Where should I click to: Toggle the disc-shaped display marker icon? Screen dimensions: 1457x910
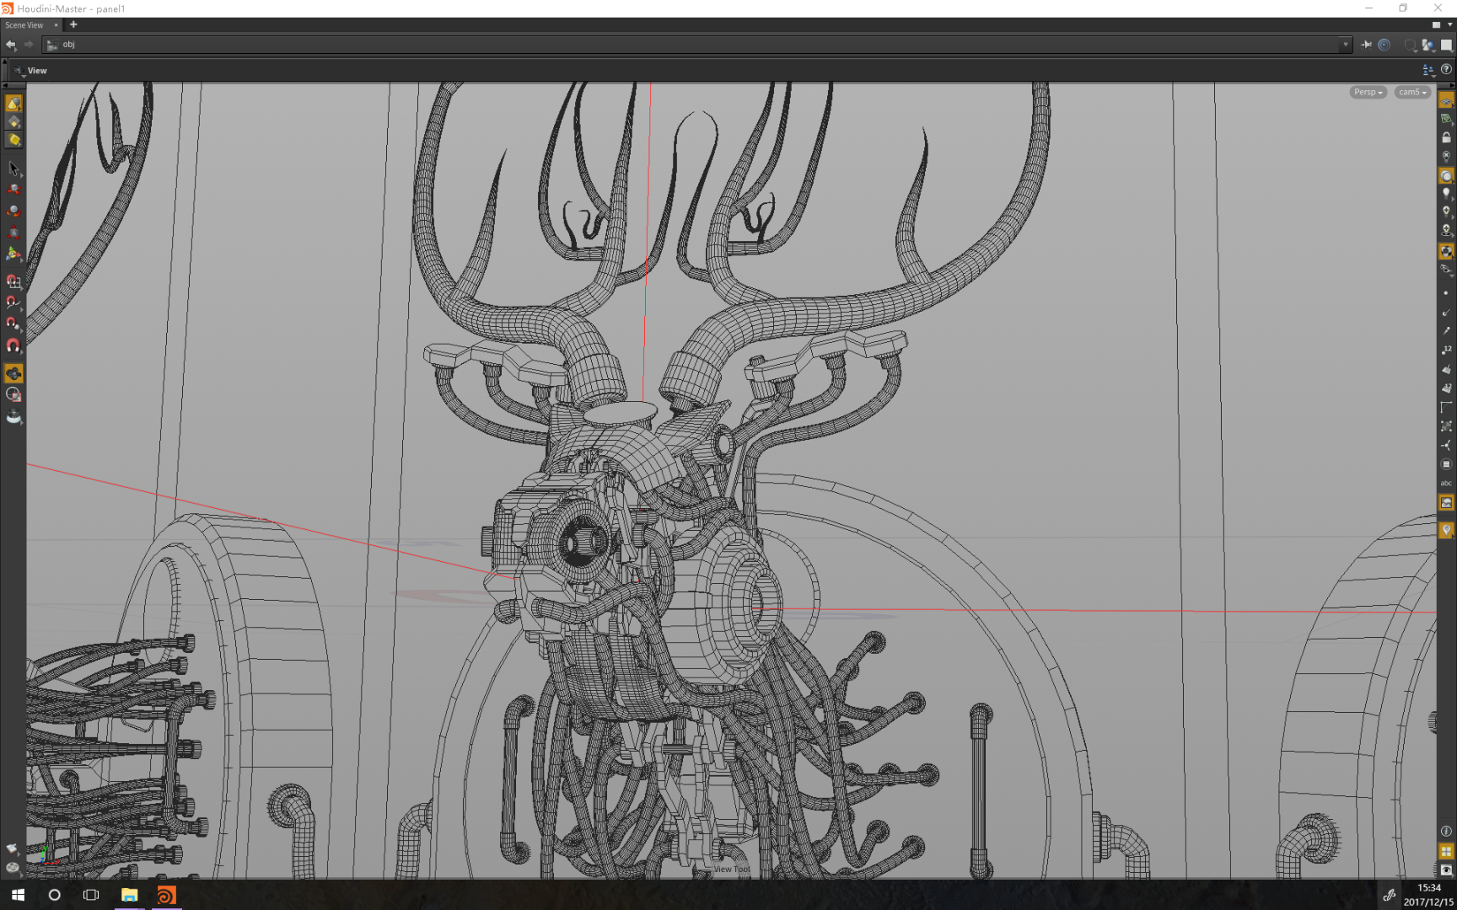coord(1446,464)
